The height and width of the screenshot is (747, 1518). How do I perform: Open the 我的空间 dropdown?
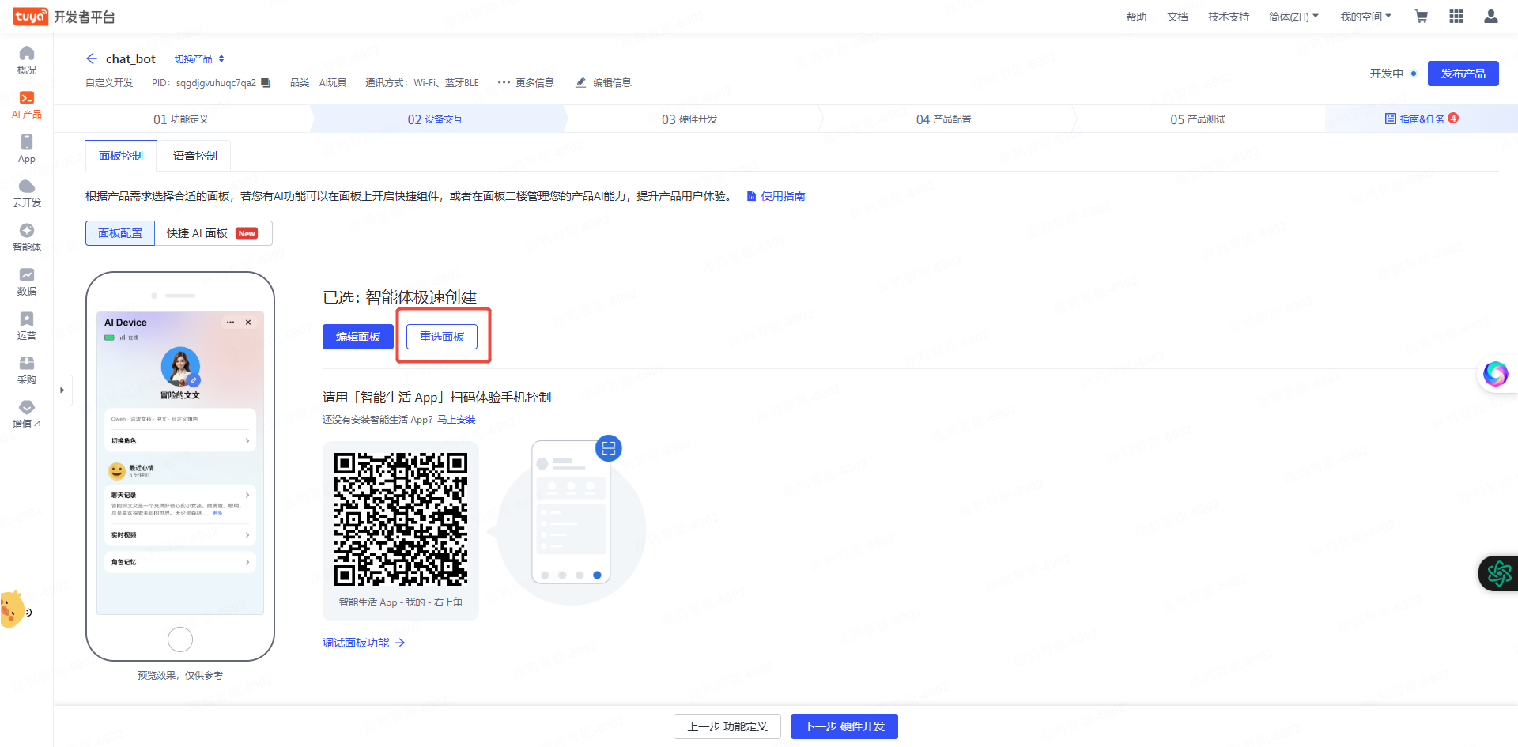1365,17
